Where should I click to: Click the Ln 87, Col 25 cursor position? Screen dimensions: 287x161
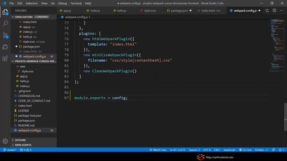coord(178,150)
